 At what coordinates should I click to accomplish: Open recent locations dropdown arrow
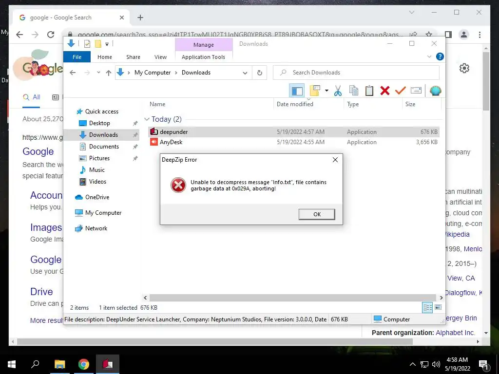pos(98,73)
